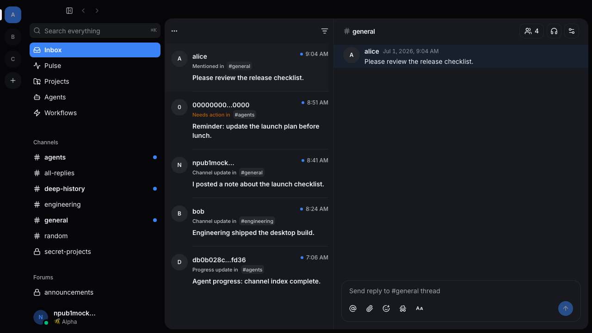The width and height of the screenshot is (592, 333).
Task: Open the all-replies channel
Action: 95,173
